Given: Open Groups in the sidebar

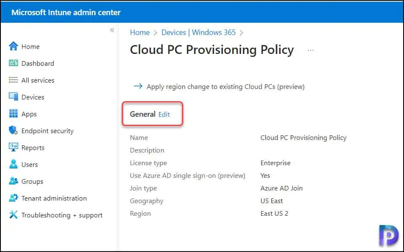Looking at the screenshot, I should pos(32,182).
